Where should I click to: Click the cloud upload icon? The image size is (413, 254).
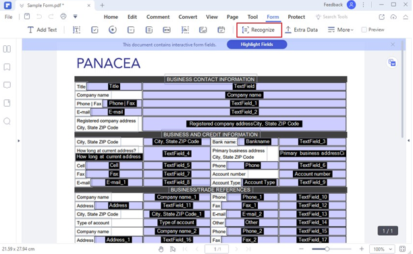click(x=393, y=17)
